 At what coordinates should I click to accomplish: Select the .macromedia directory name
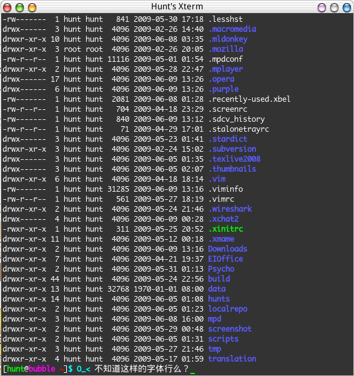click(x=232, y=29)
